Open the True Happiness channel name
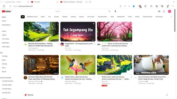This screenshot has width=177, height=99. click(33, 48)
